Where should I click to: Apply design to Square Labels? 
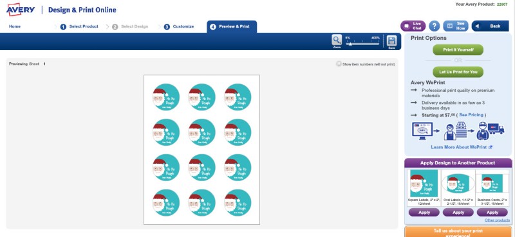pos(424,213)
